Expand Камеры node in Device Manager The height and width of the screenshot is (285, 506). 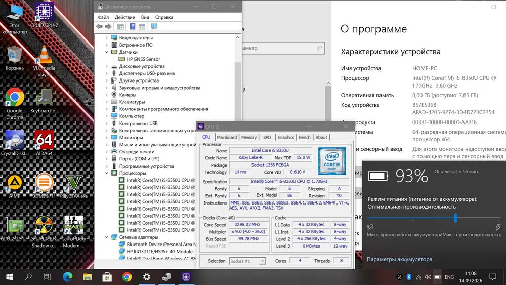pos(106,95)
